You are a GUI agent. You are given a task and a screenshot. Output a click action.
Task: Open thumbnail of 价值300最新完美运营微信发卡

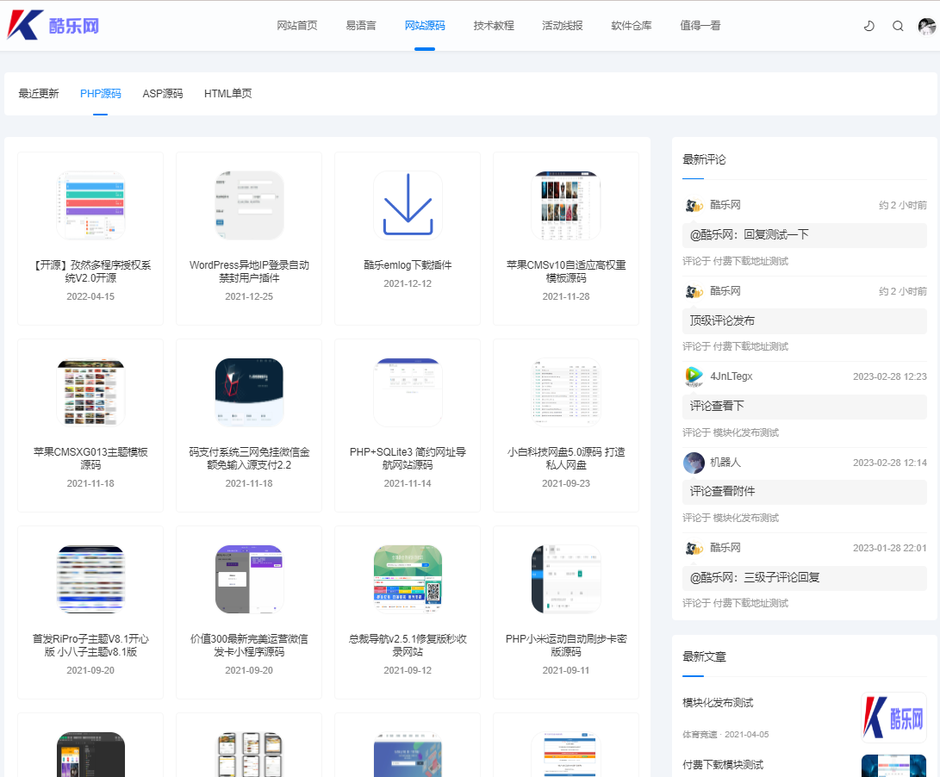coord(249,579)
